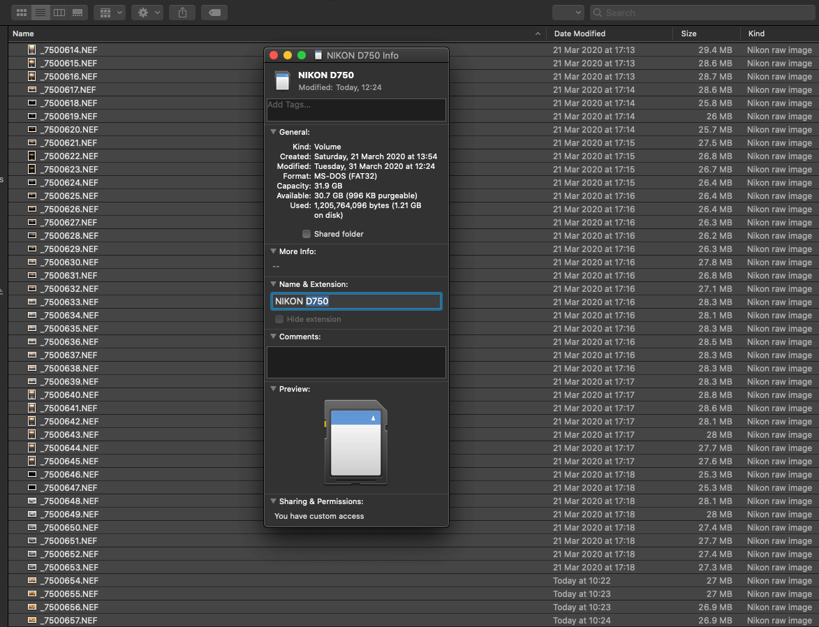Click the search magnifier icon
Screen dimensions: 819x627
pos(598,13)
